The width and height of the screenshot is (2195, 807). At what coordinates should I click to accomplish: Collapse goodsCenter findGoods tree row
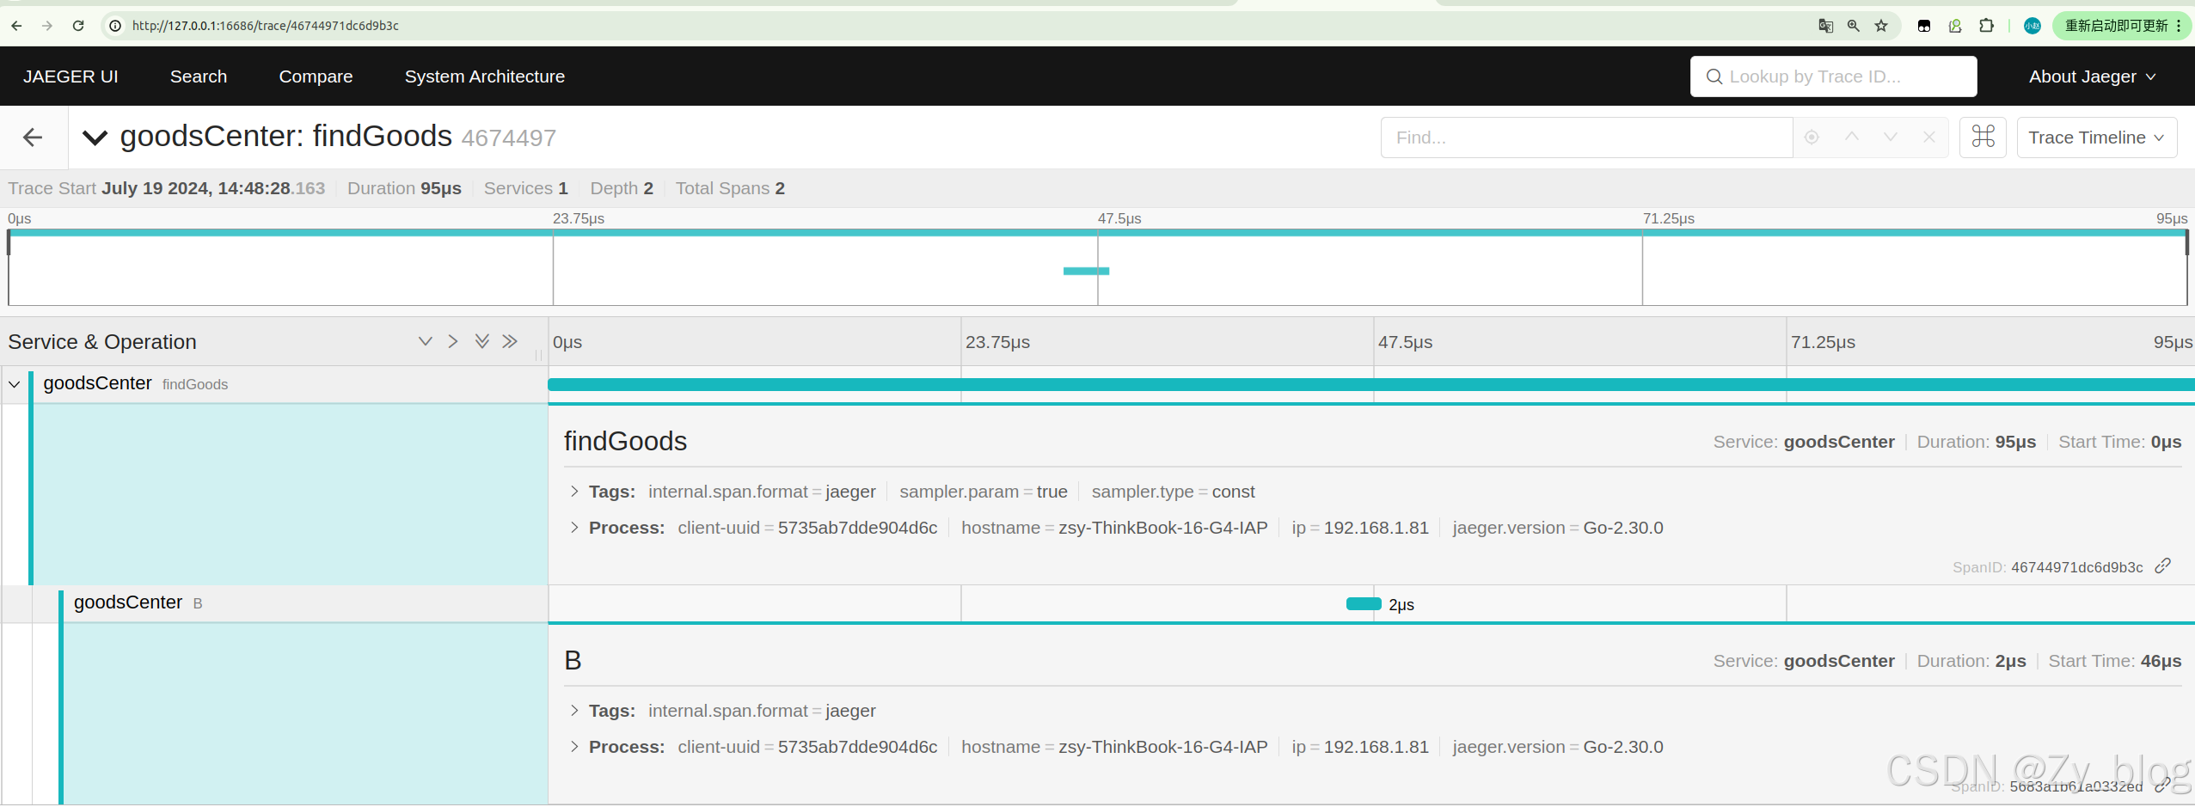point(15,384)
